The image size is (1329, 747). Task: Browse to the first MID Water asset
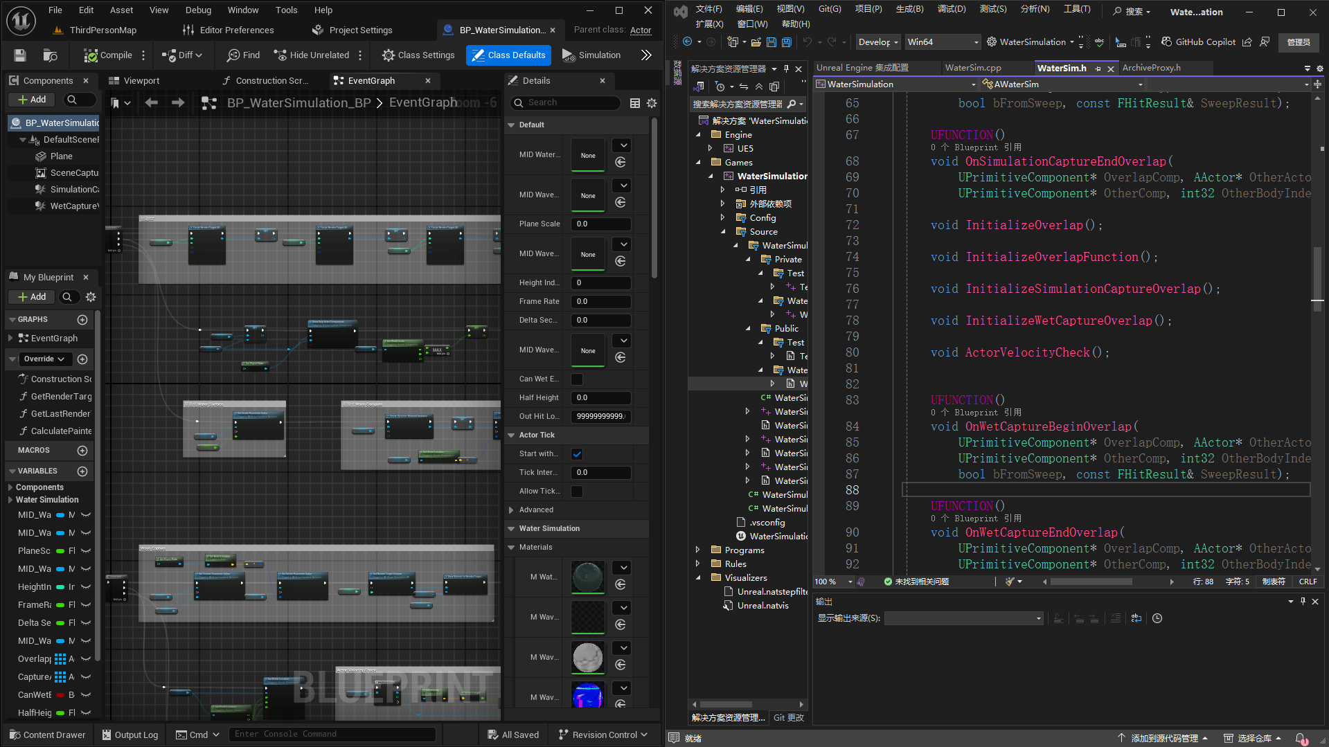[621, 162]
